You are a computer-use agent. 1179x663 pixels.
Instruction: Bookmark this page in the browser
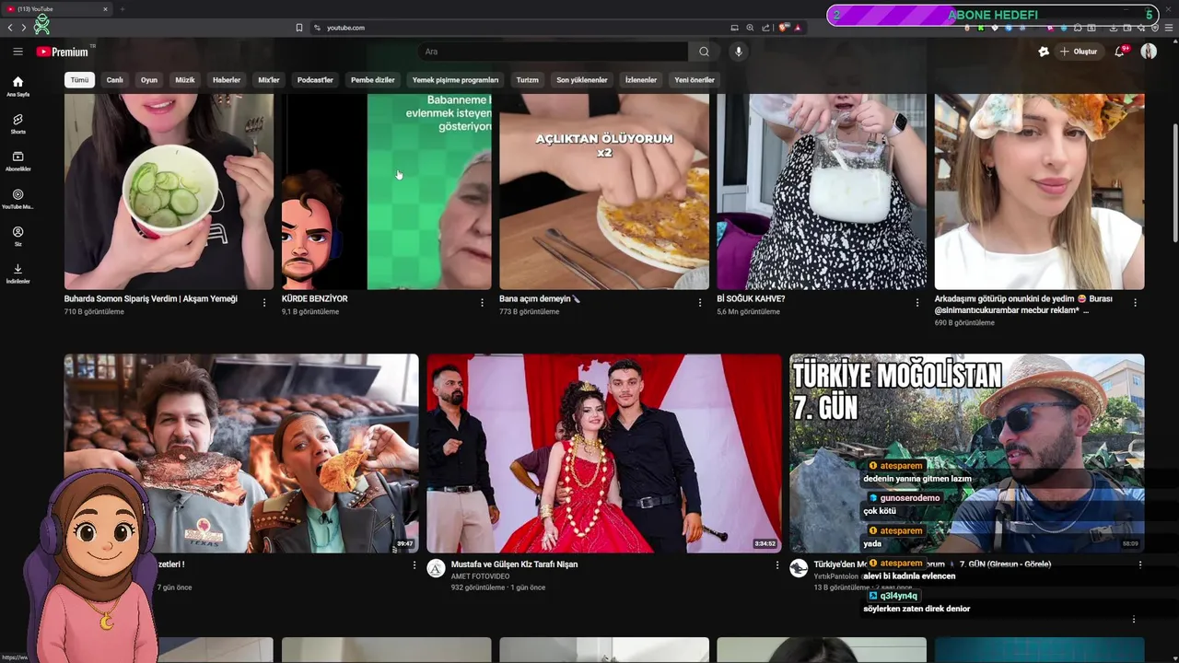tap(298, 28)
